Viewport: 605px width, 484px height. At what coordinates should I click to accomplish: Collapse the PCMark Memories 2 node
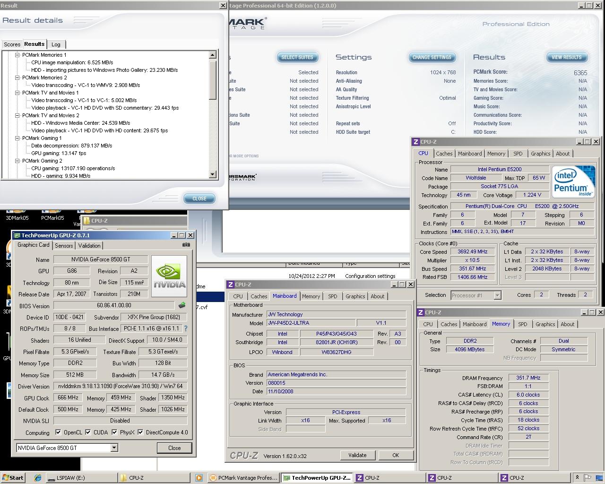click(x=17, y=78)
